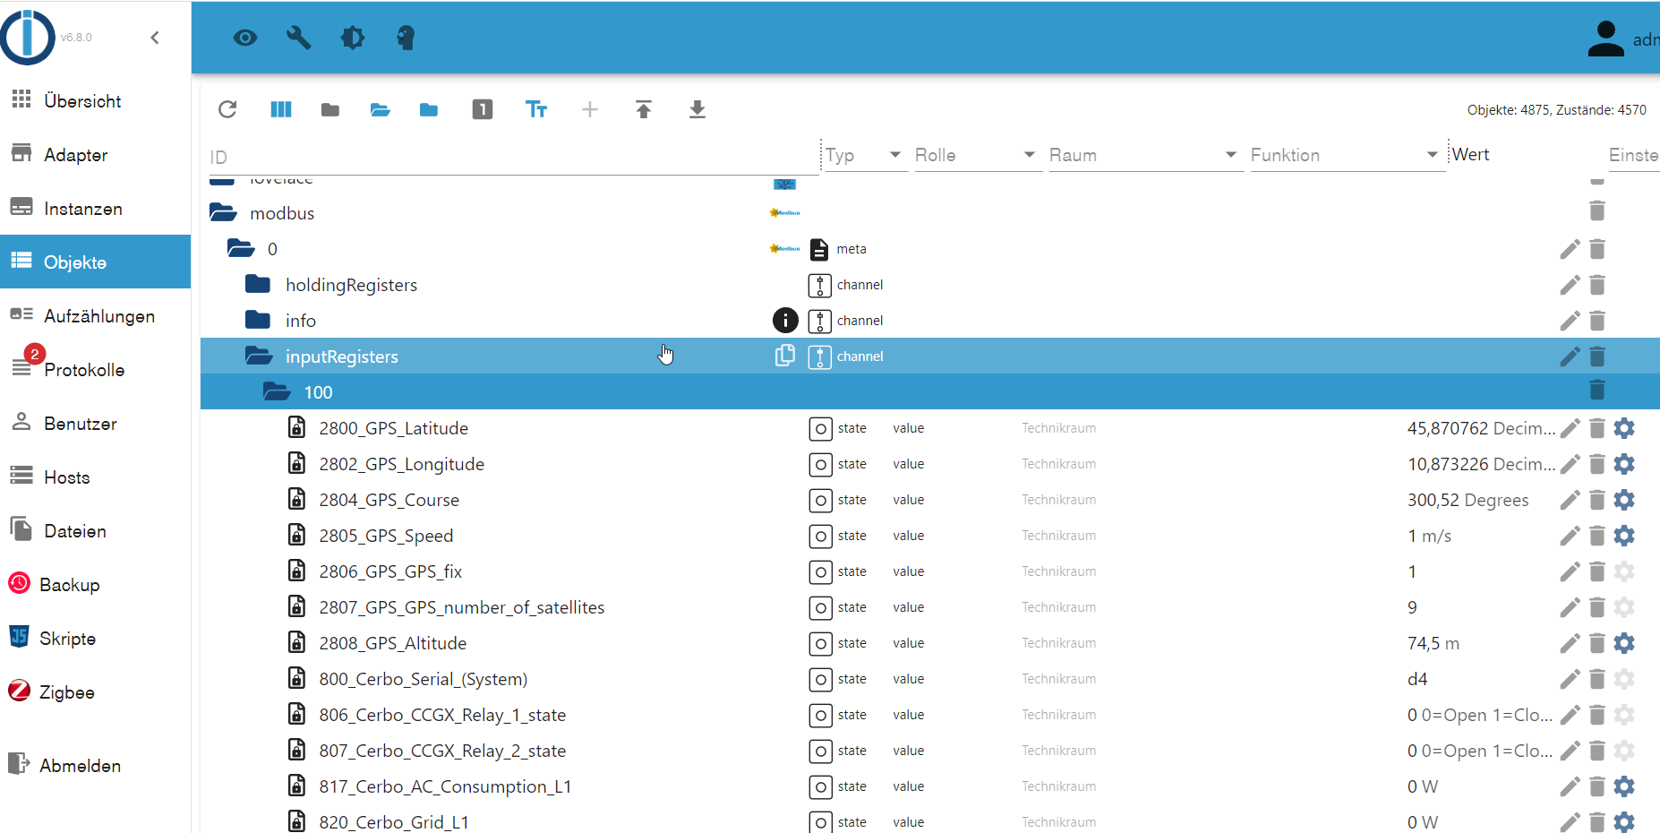Expand the info folder

click(258, 320)
